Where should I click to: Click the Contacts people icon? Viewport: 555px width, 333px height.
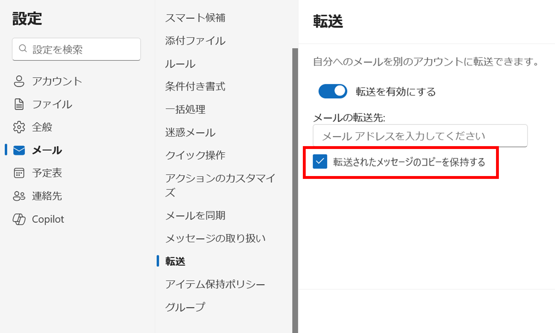(19, 196)
